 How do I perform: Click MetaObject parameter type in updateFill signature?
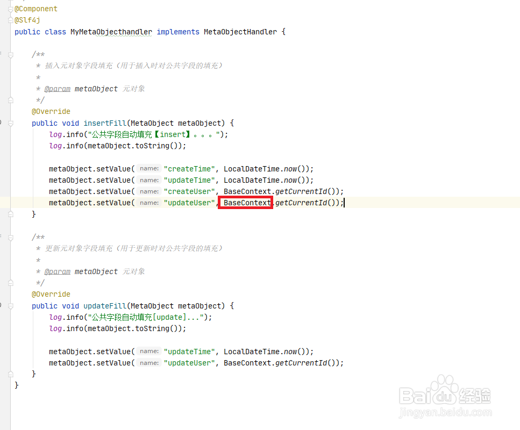pyautogui.click(x=152, y=306)
